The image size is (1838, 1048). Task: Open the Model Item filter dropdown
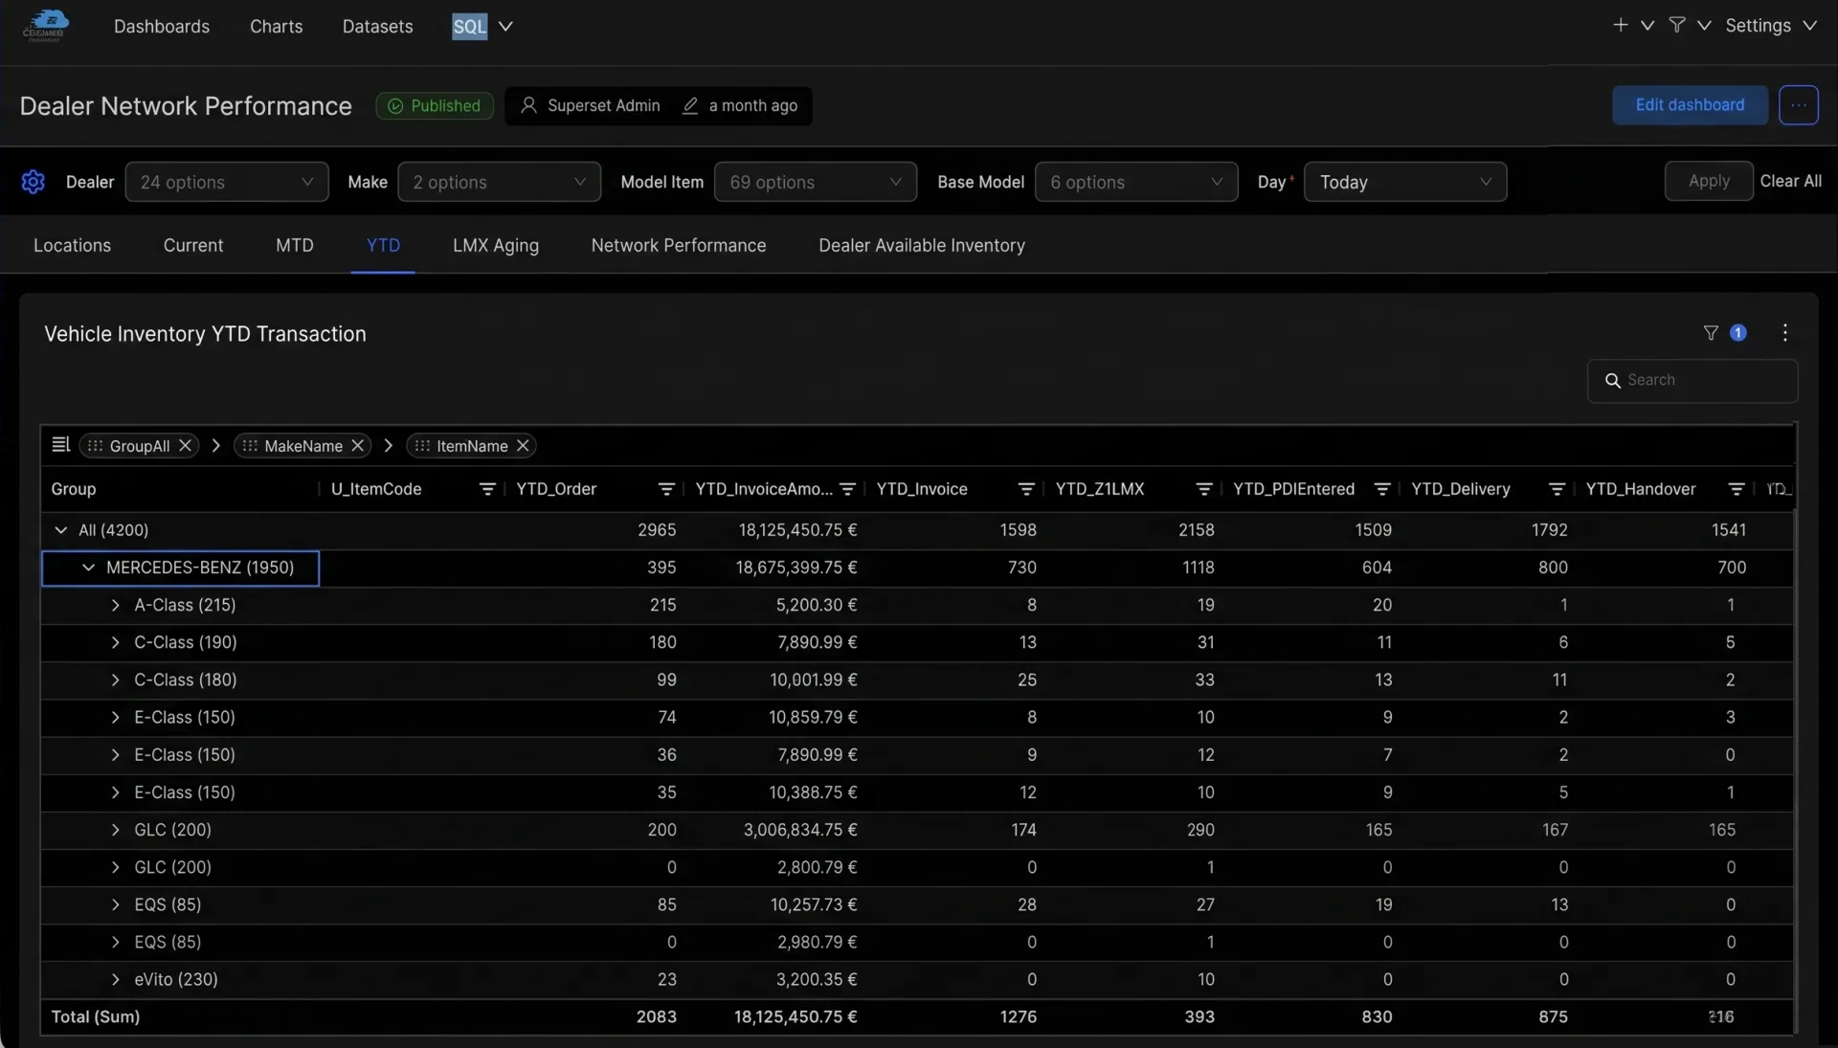click(x=816, y=182)
